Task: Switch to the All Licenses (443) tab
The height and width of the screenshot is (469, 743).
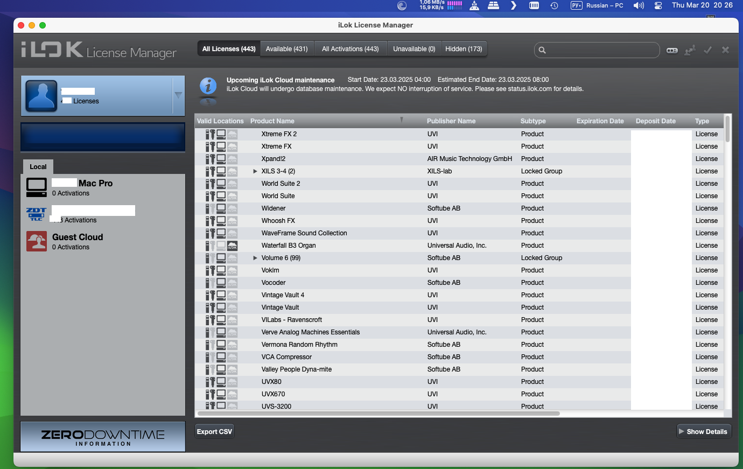Action: [x=229, y=49]
